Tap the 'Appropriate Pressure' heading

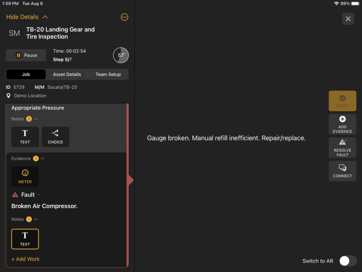pos(37,108)
